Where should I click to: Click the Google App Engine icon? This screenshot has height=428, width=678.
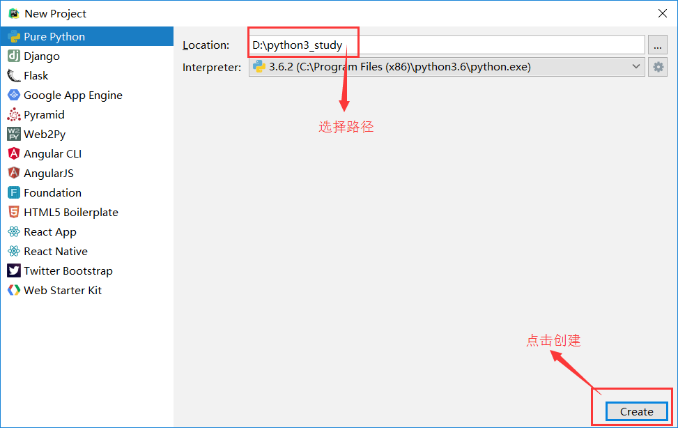click(14, 95)
